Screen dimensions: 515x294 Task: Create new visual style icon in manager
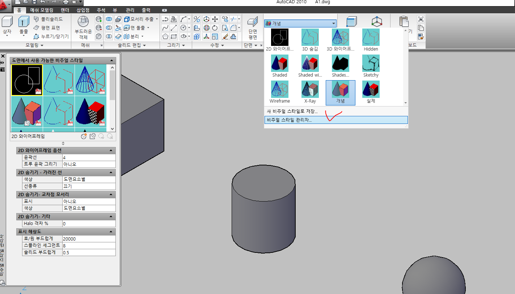pyautogui.click(x=84, y=136)
